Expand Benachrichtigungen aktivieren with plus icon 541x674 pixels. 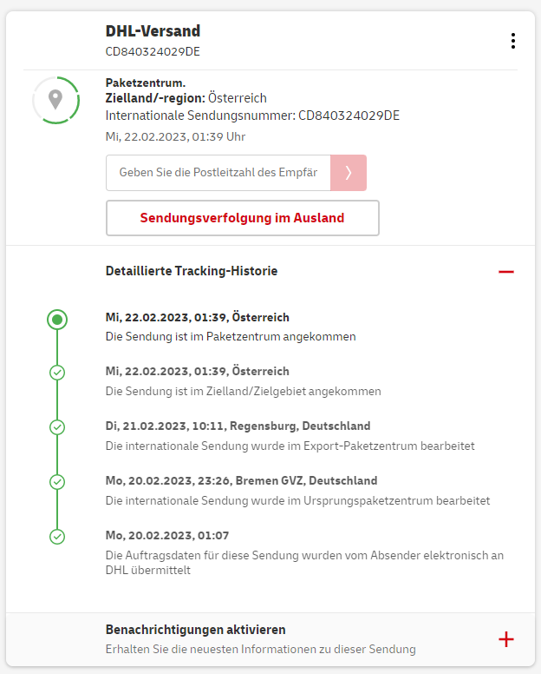pyautogui.click(x=506, y=639)
